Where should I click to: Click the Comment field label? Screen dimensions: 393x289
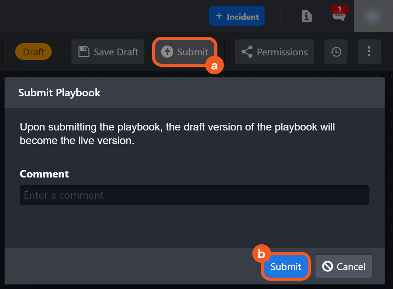[x=44, y=174]
